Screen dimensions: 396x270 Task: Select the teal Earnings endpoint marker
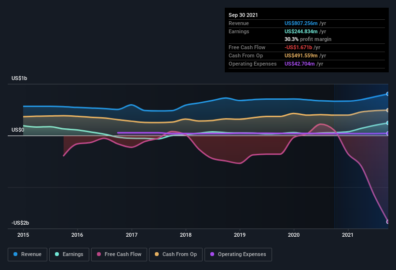pyautogui.click(x=388, y=123)
